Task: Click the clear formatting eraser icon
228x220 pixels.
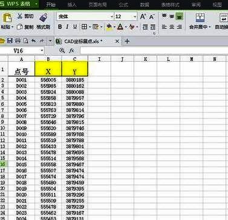Action: click(x=132, y=27)
